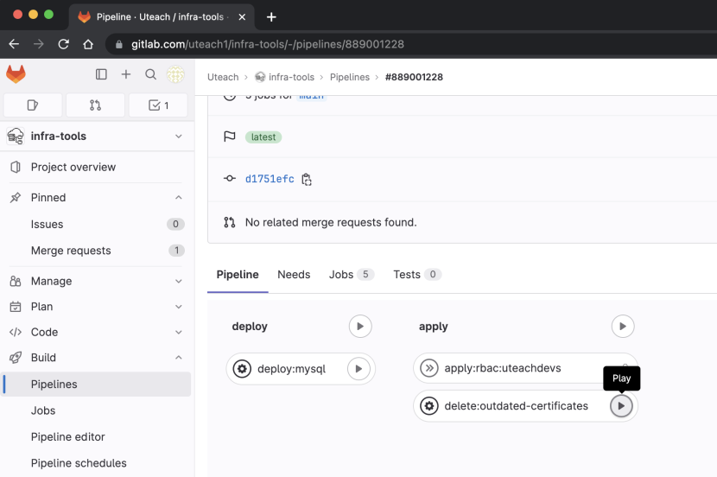Screen dimensions: 717x477
Task: Switch to the Needs tab
Action: (294, 275)
